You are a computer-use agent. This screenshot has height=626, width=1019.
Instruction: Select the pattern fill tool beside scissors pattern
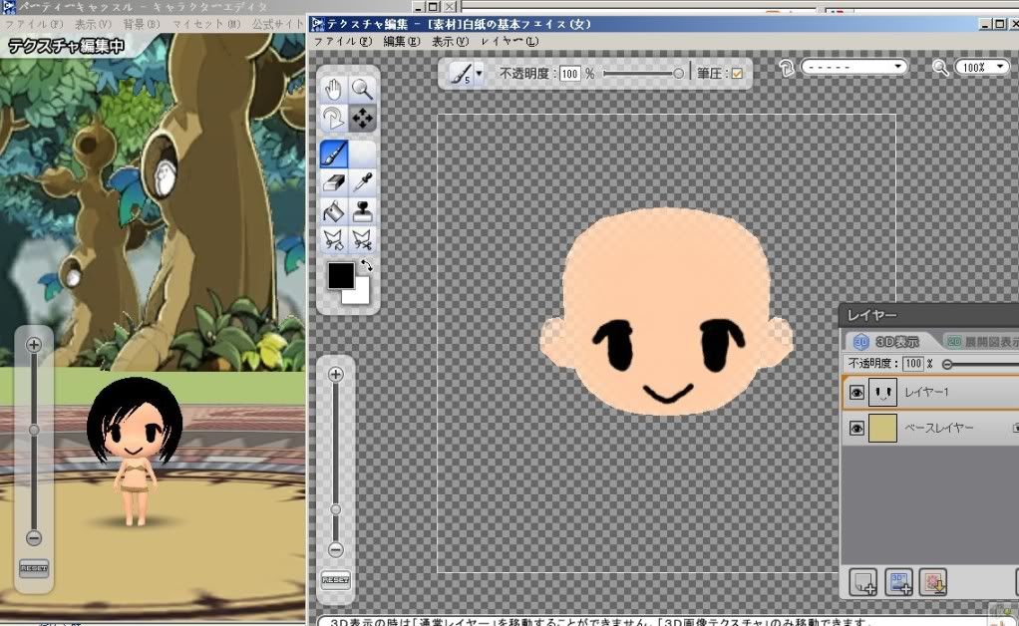coord(333,239)
